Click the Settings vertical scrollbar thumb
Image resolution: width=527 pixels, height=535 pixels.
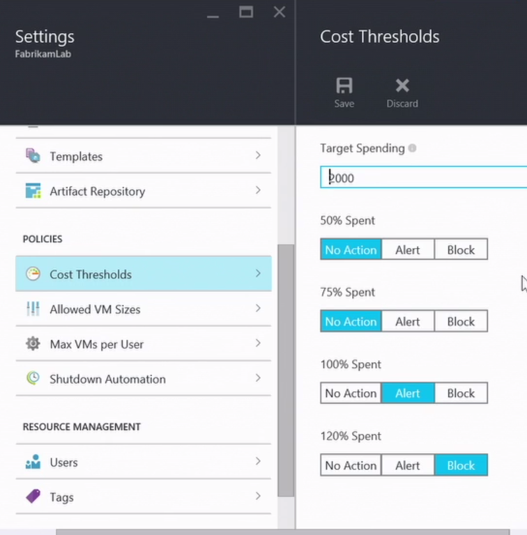click(x=286, y=370)
